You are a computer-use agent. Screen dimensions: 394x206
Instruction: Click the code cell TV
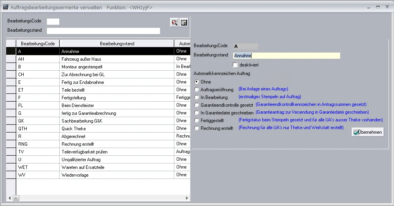click(38, 152)
